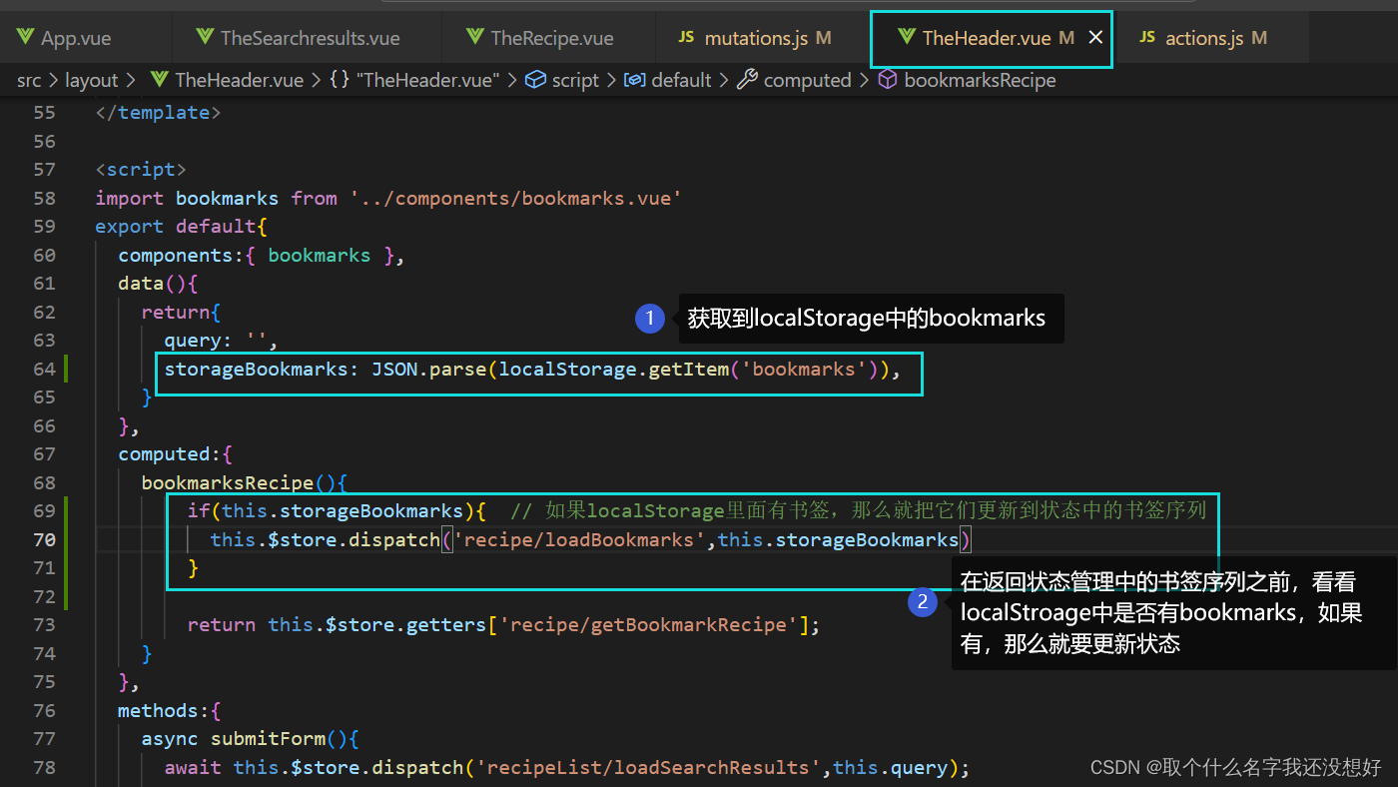Select the TheHeader.vue tab
1398x787 pixels.
(x=987, y=39)
